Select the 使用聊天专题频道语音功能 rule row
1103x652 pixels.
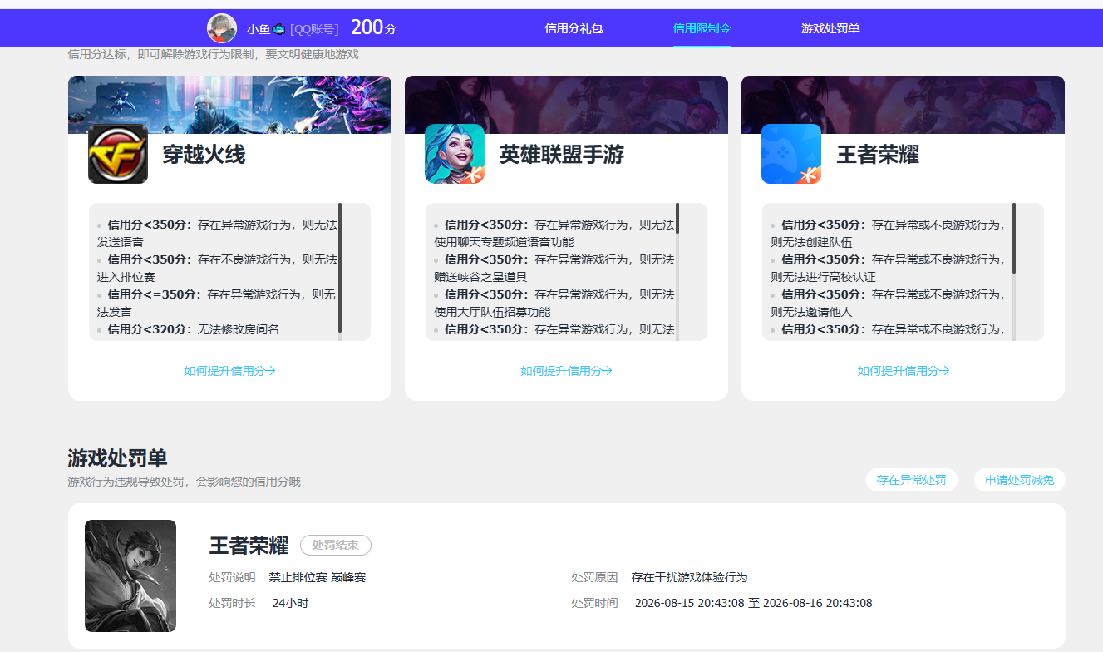pos(554,233)
